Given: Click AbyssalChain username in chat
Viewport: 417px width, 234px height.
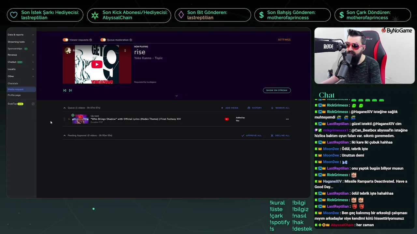Looking at the screenshot, I should pos(342,225).
